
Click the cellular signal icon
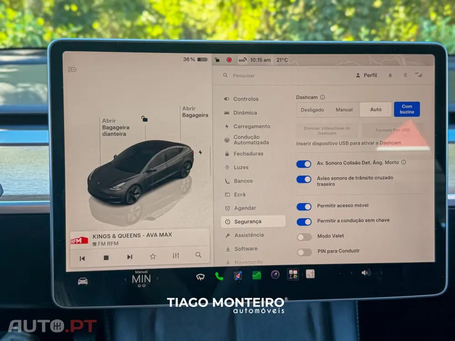tap(419, 75)
